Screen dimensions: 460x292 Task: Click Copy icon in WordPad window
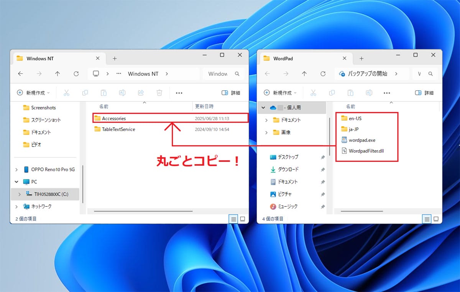click(x=332, y=93)
